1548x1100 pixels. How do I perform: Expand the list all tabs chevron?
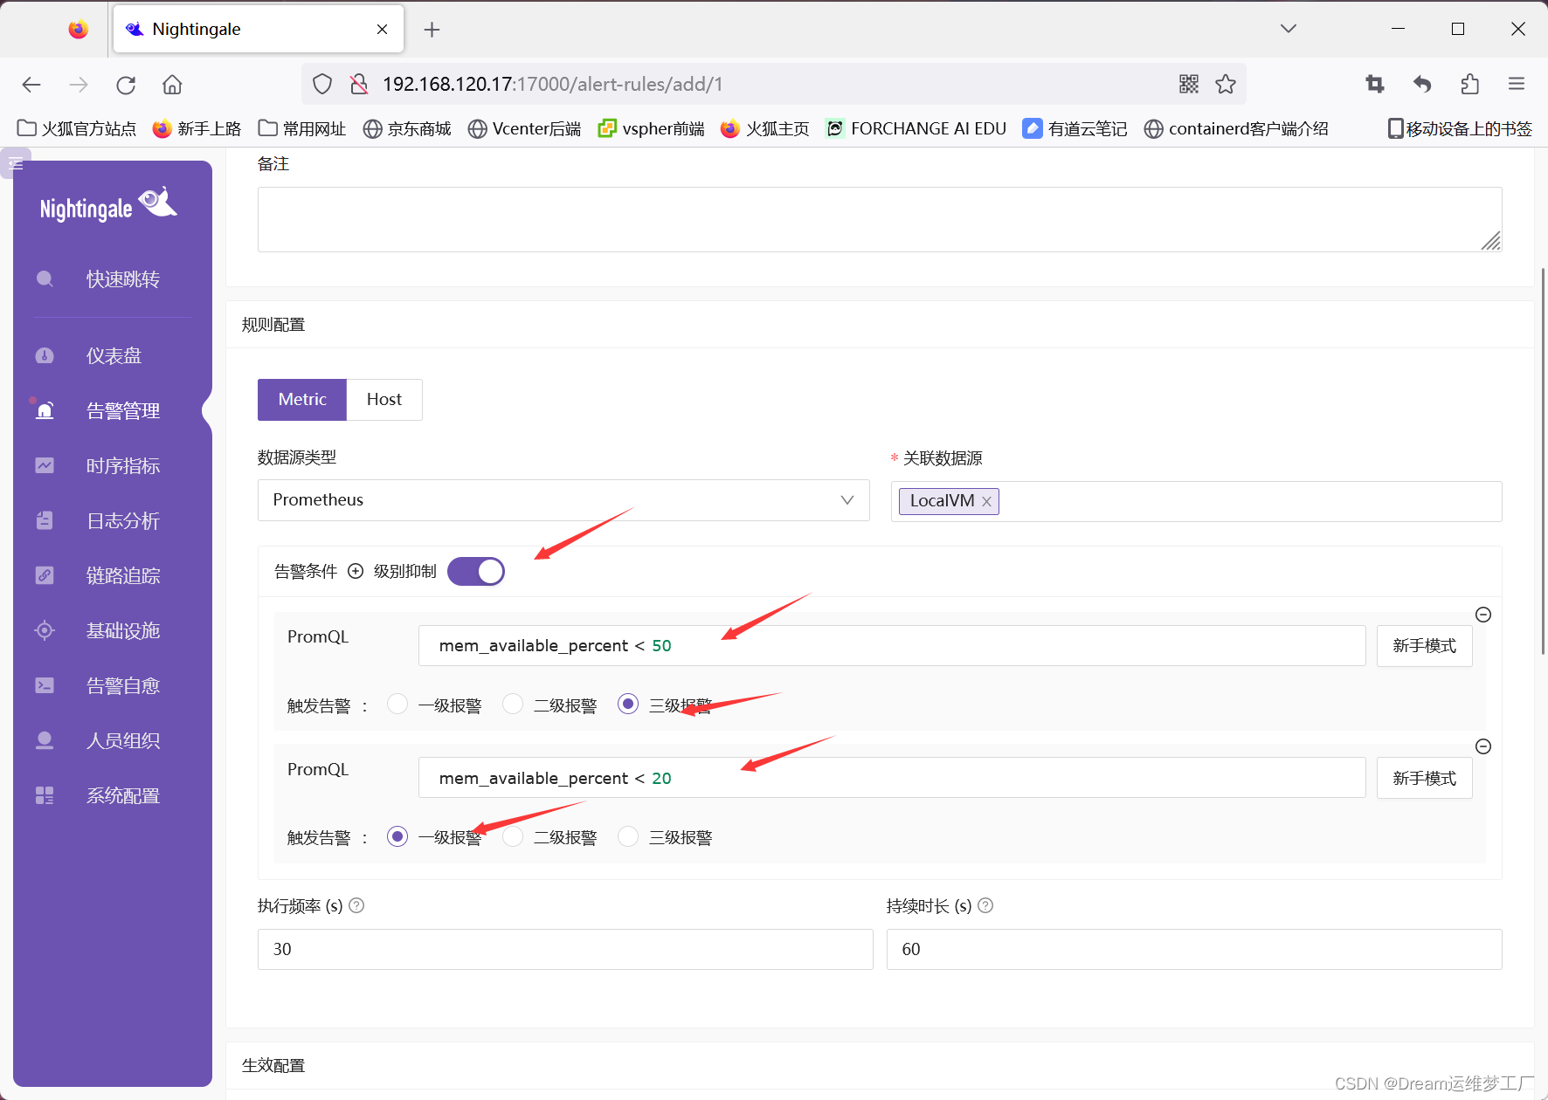[x=1288, y=29]
